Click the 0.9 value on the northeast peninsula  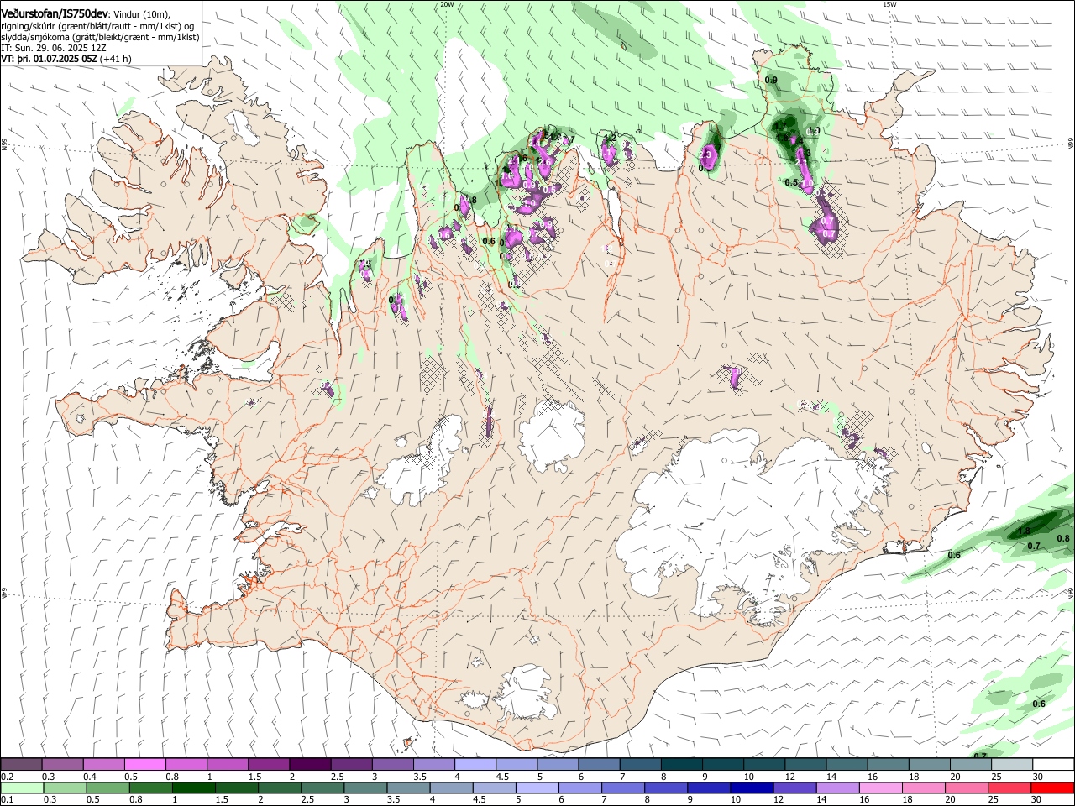pos(771,80)
